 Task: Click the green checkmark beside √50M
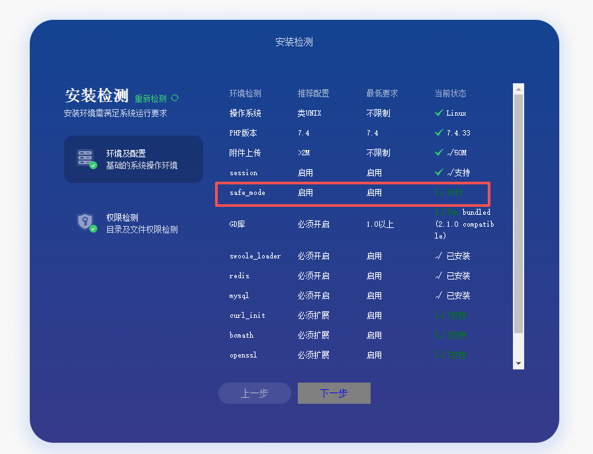click(439, 153)
